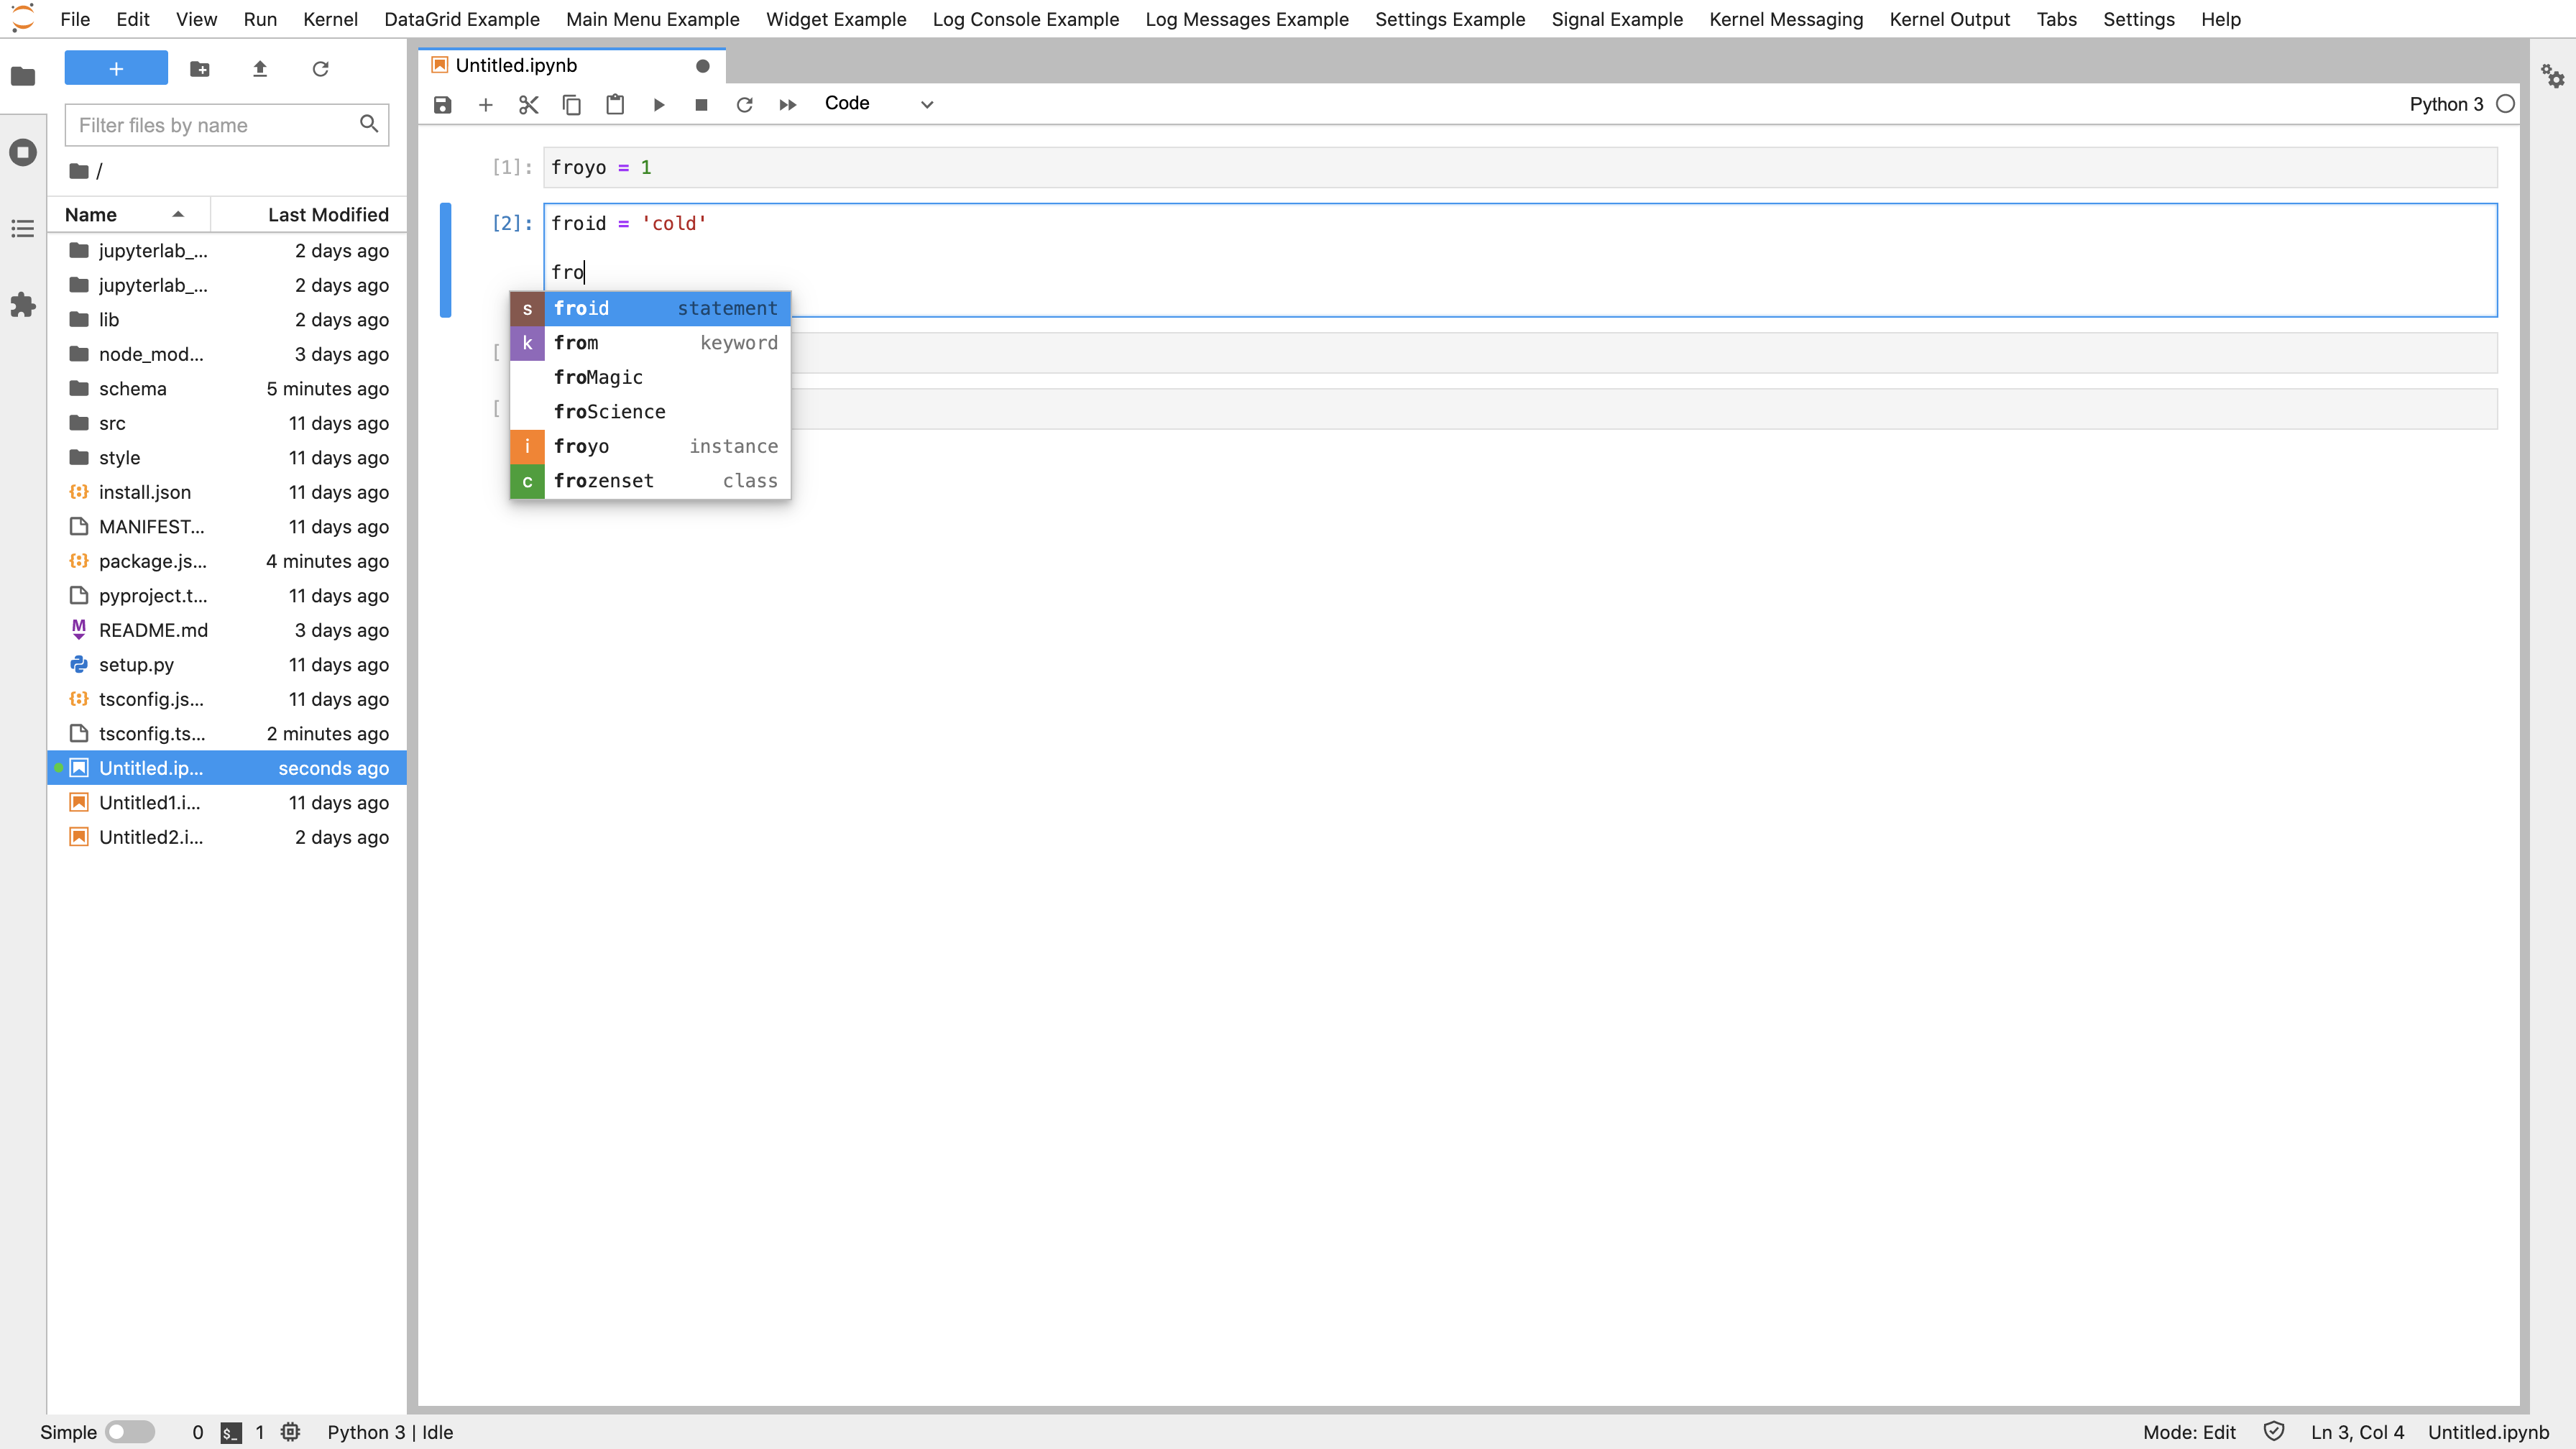Interrupt the kernel with stop icon

pos(701,104)
